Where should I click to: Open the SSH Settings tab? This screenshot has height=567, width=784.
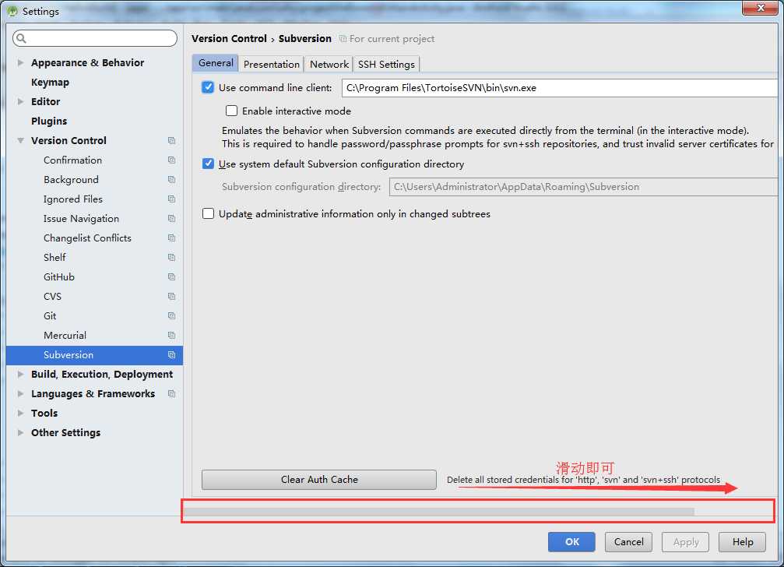pos(386,64)
